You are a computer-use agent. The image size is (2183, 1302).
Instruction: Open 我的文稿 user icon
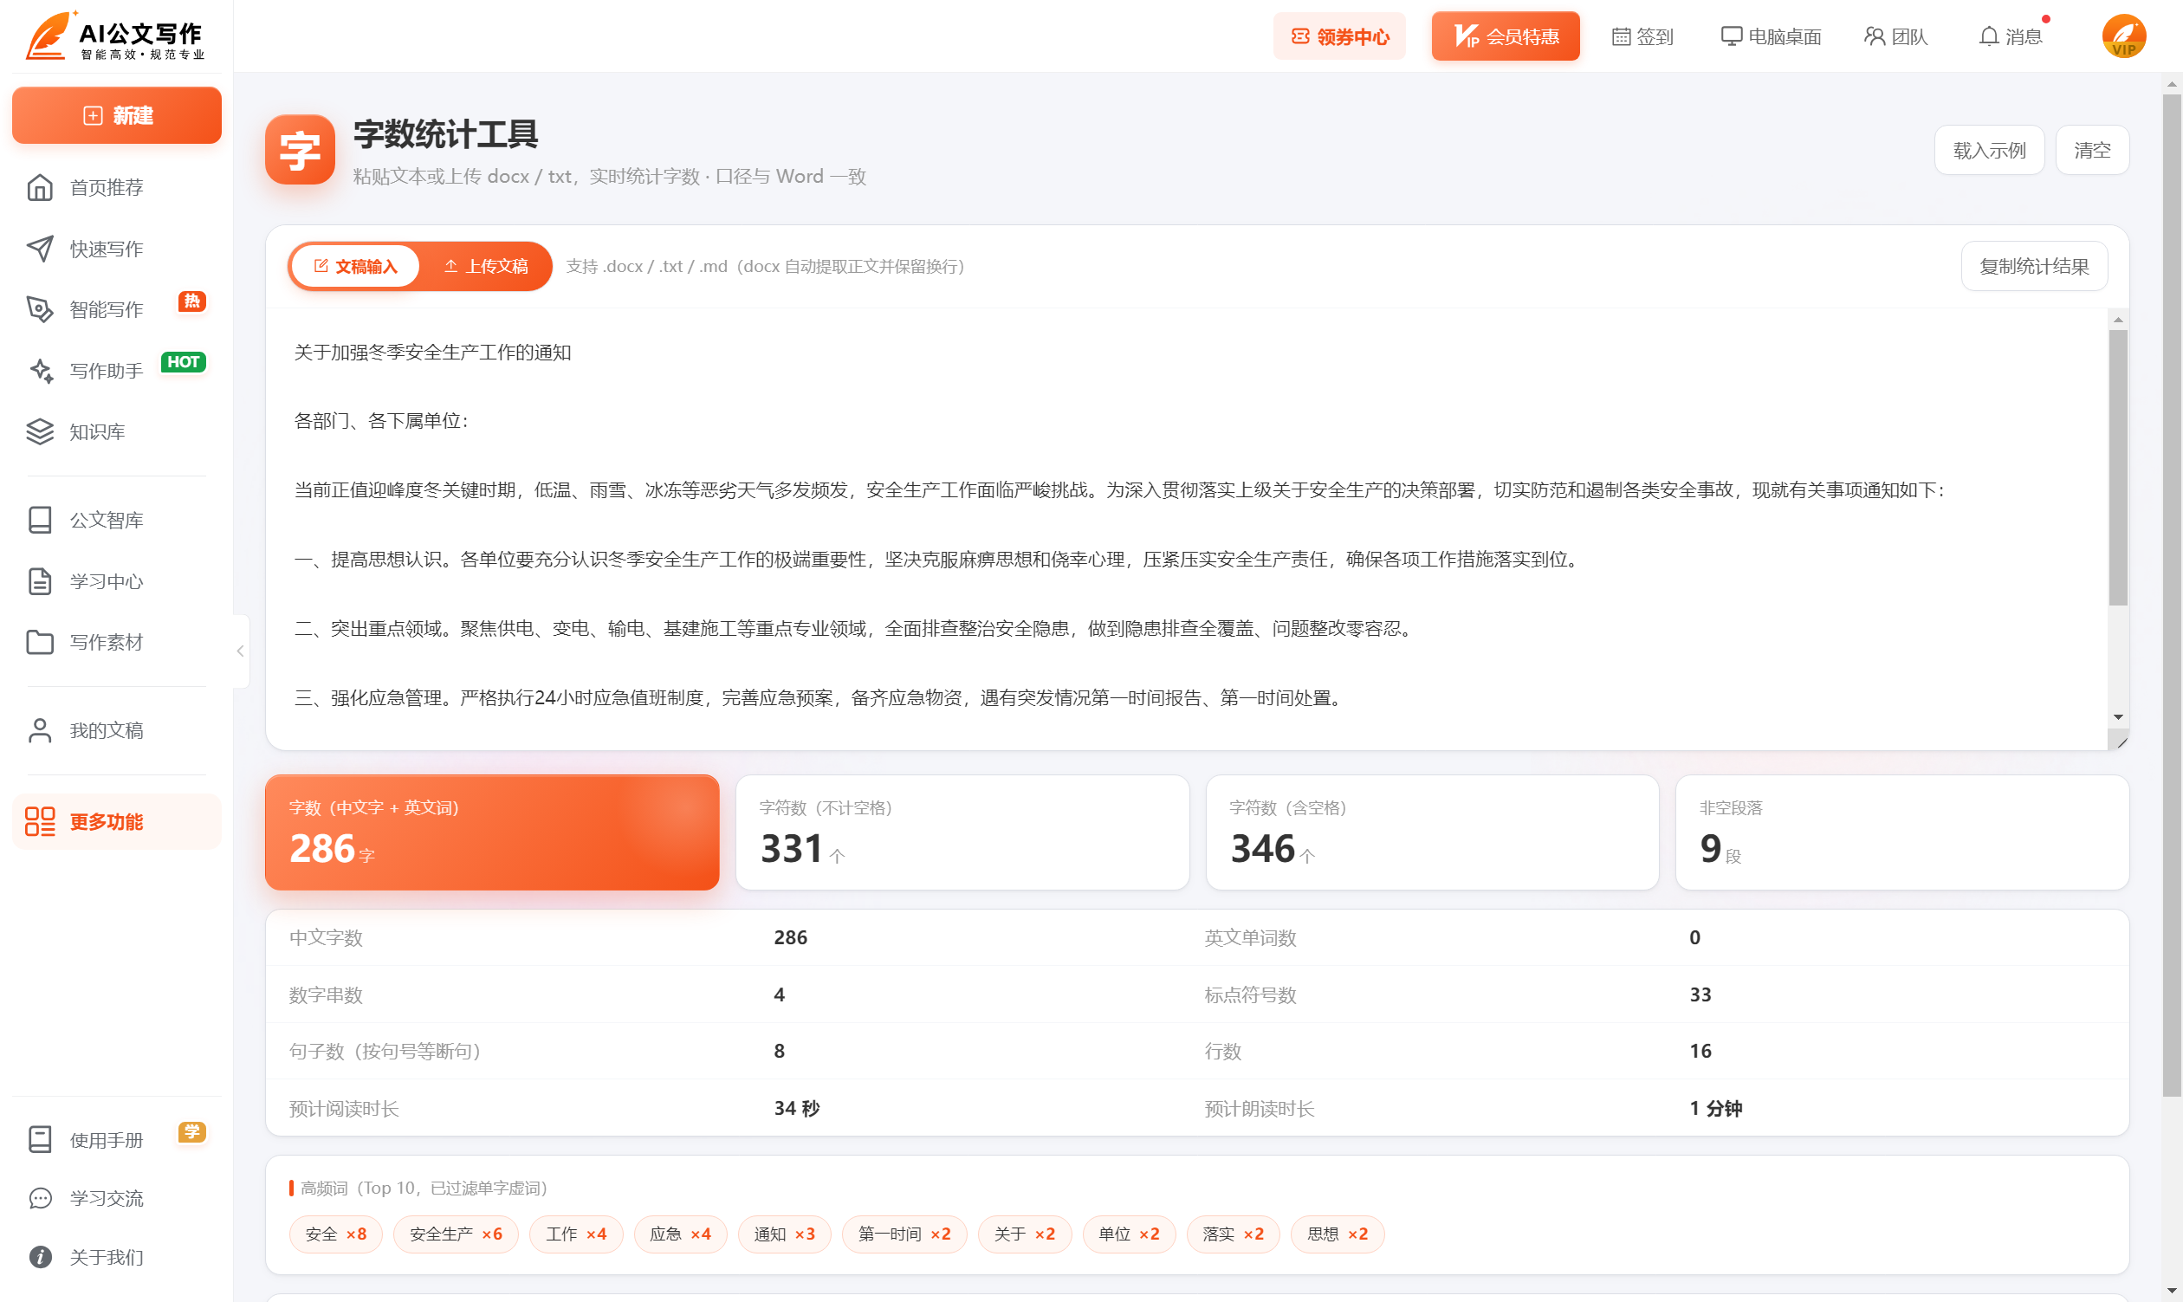41,731
